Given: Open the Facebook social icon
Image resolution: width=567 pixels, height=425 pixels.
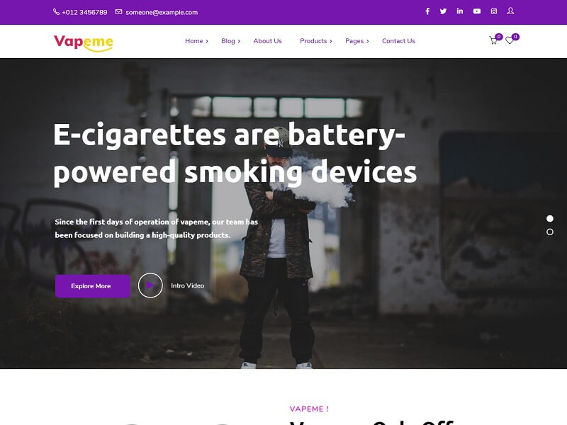Looking at the screenshot, I should [x=427, y=11].
